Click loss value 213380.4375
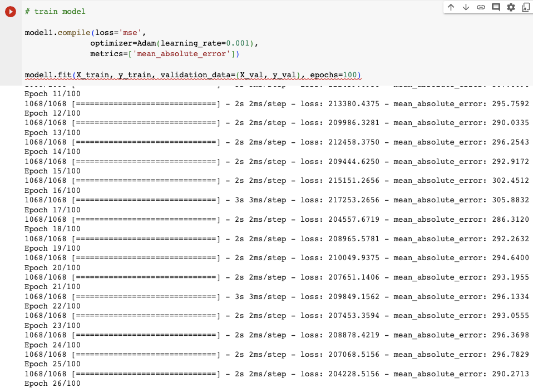The height and width of the screenshot is (388, 533). pos(353,103)
